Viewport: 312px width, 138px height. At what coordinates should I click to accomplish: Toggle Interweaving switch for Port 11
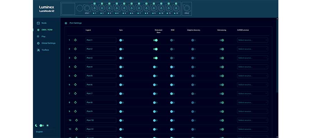(x=222, y=129)
